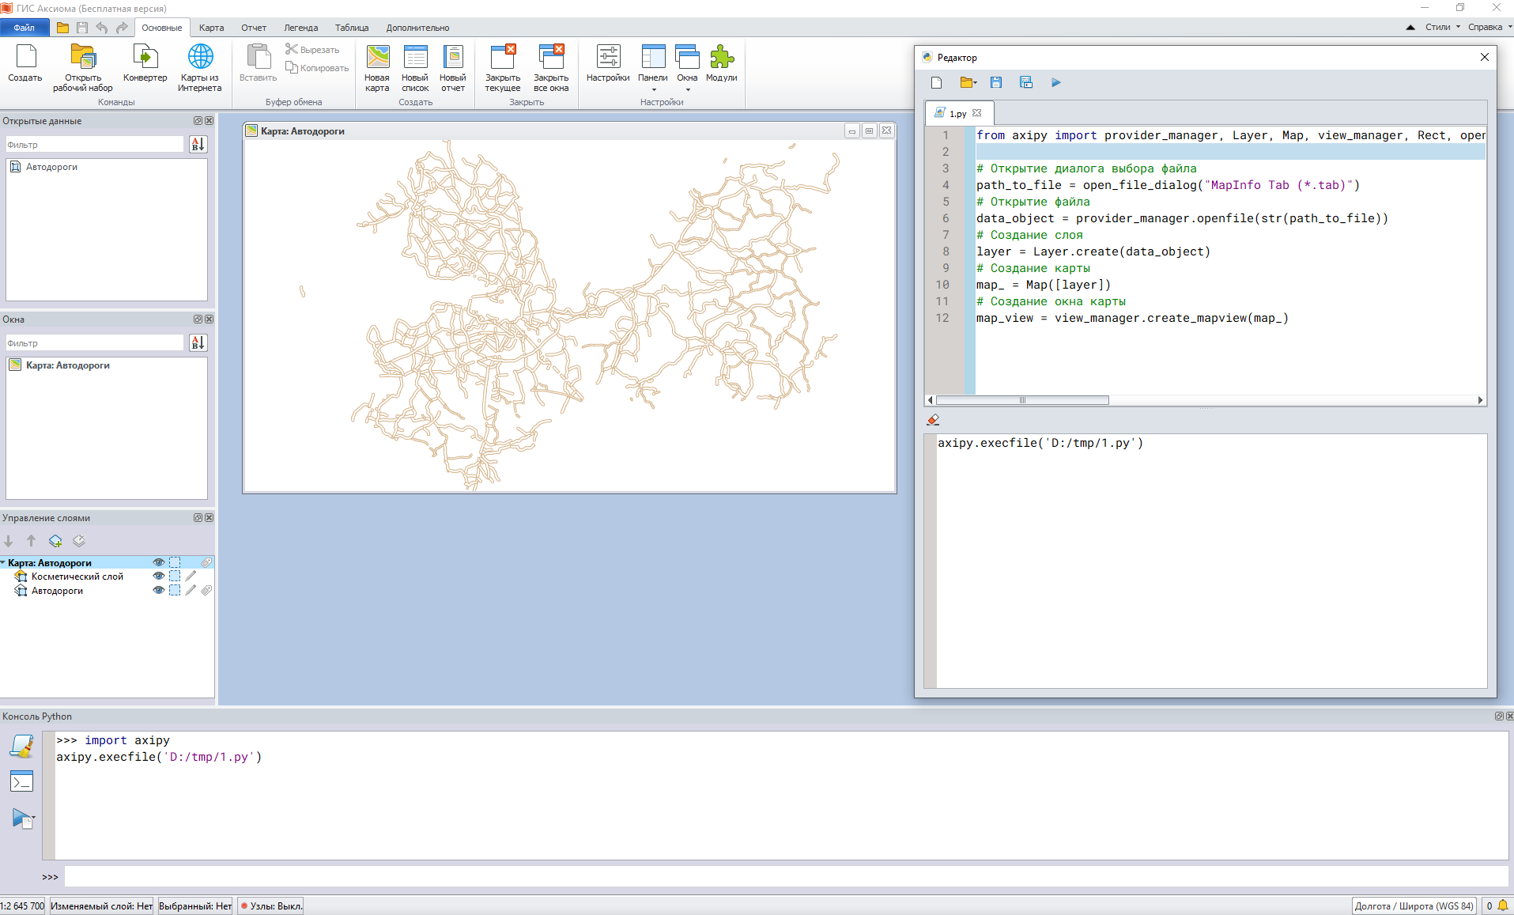
Task: Click Вырезать (cut) in clipboard group
Action: click(x=313, y=50)
